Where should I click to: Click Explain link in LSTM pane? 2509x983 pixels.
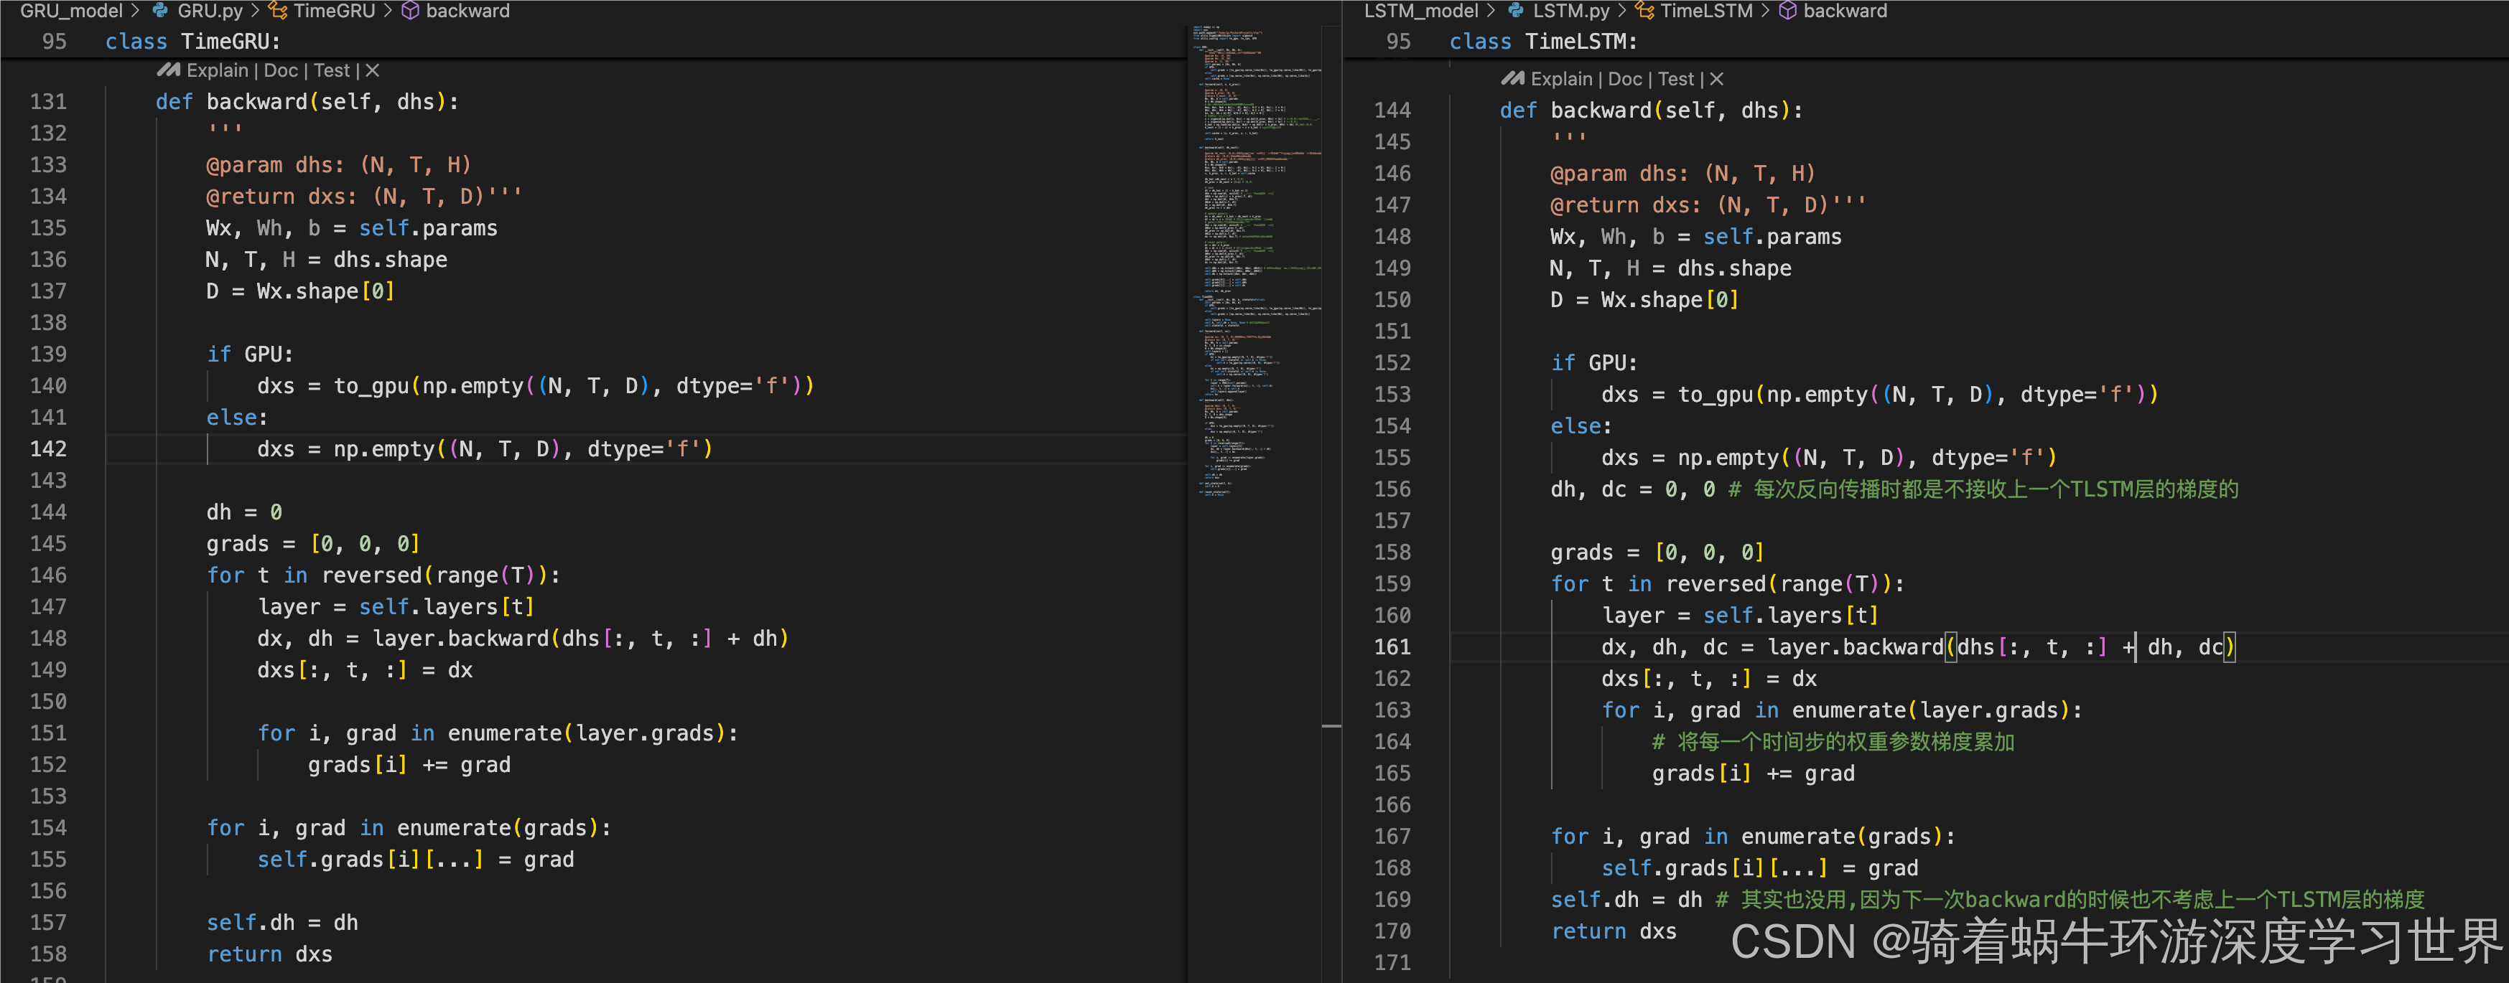(1561, 80)
